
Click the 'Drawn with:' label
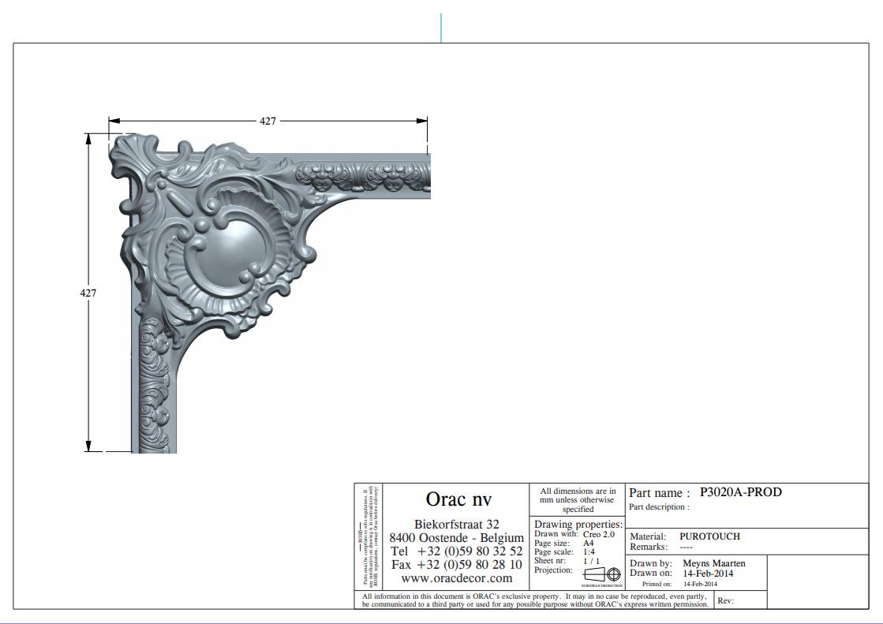coord(556,534)
